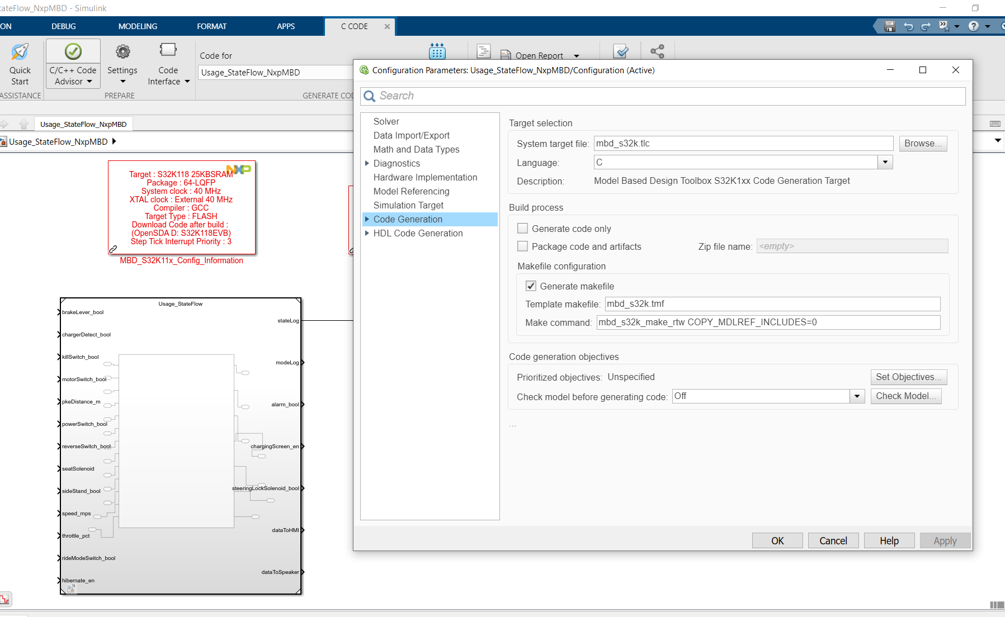Open Settings in the Prepare section
Screen dimensions: 1005x617
[122, 63]
